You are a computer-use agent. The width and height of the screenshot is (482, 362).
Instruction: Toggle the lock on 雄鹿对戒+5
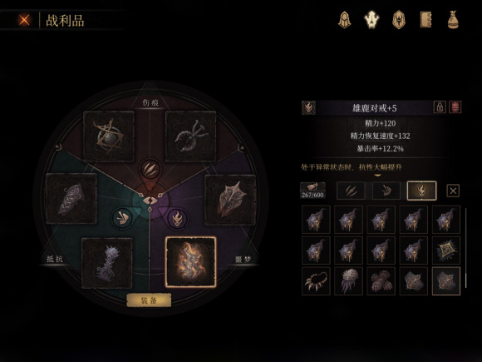(440, 107)
